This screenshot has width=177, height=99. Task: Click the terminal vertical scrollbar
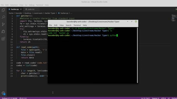pos(137,55)
